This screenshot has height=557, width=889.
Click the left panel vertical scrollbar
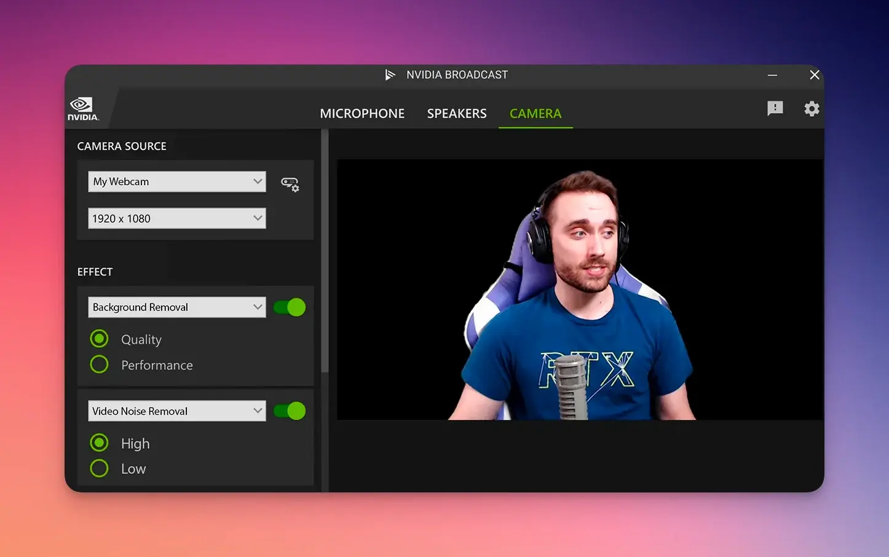(x=325, y=252)
